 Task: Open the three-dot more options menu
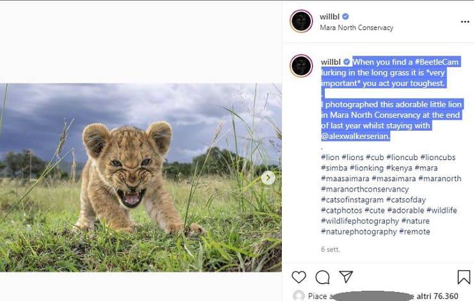coord(465,22)
